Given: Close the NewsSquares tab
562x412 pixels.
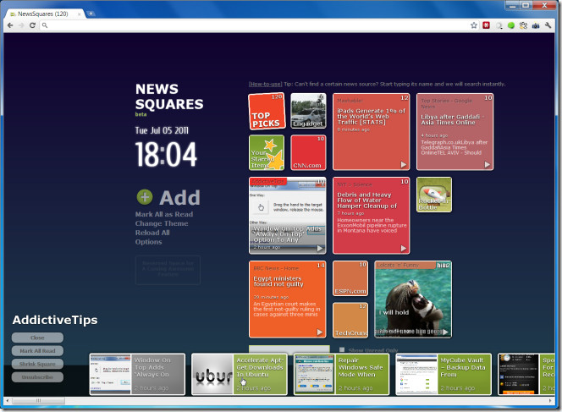Looking at the screenshot, I should pyautogui.click(x=80, y=14).
